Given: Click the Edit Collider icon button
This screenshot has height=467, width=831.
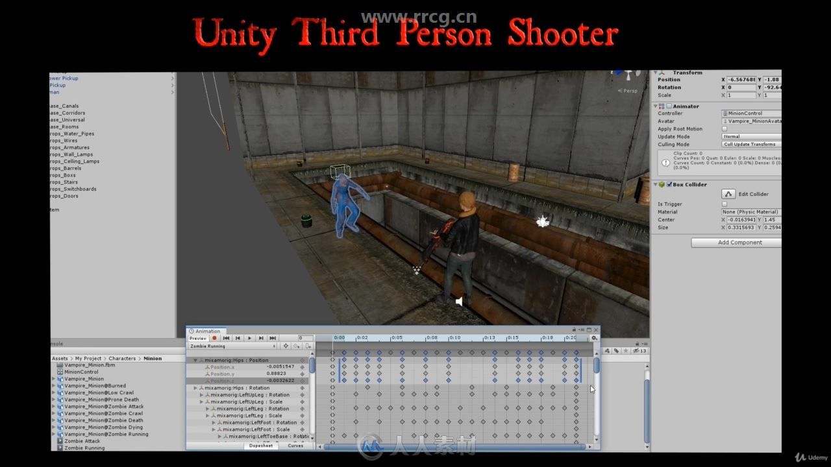Looking at the screenshot, I should point(728,194).
